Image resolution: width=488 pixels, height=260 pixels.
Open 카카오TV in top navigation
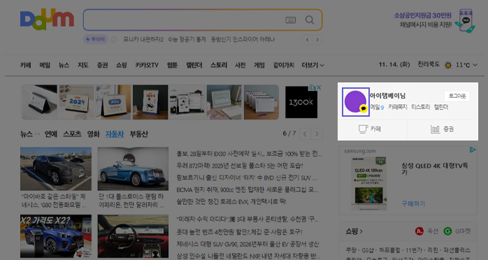147,65
